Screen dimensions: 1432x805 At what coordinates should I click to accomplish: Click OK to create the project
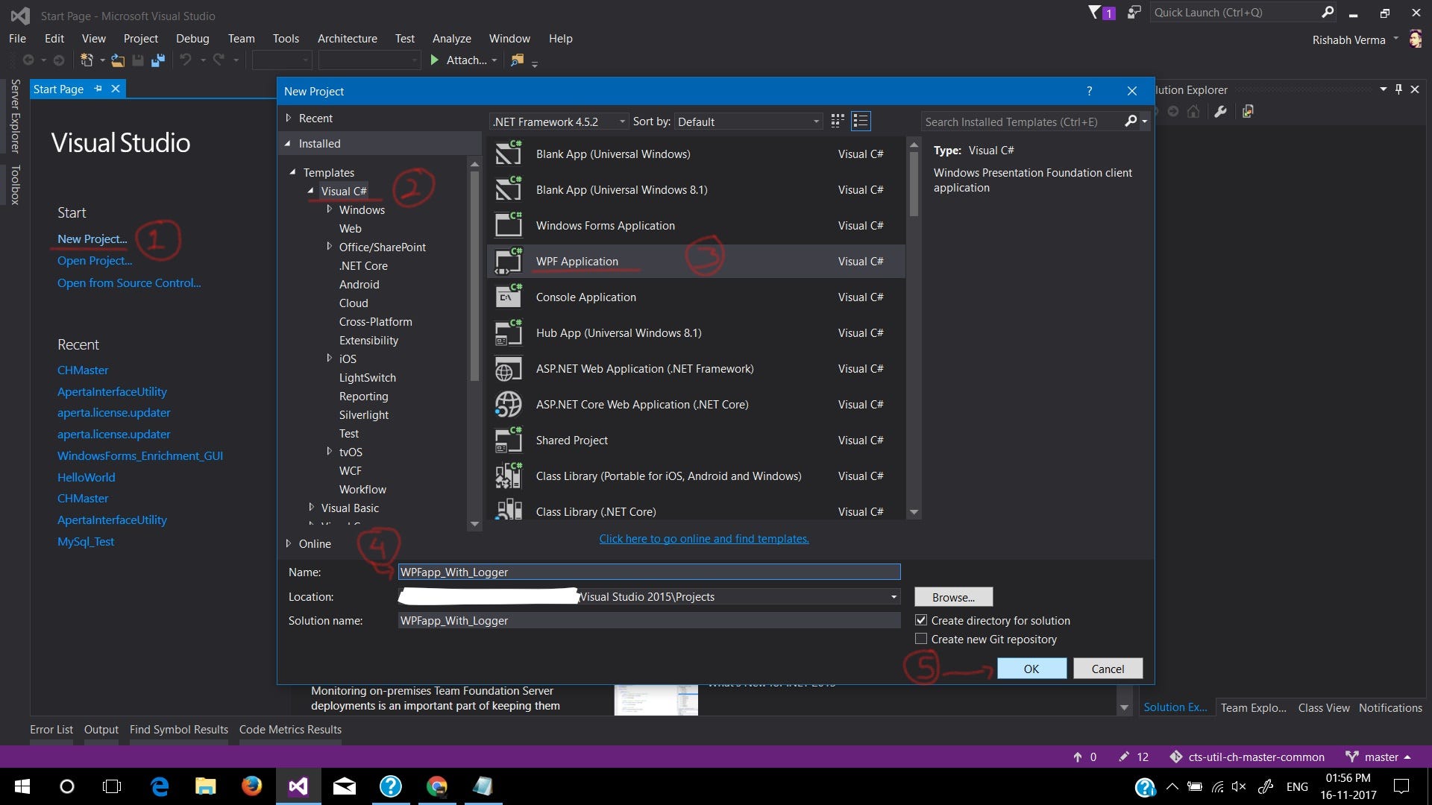pyautogui.click(x=1031, y=668)
